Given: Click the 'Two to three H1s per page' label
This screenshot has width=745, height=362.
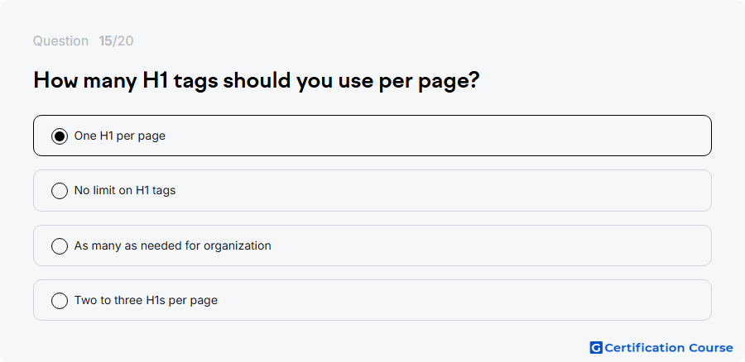Looking at the screenshot, I should coord(146,300).
